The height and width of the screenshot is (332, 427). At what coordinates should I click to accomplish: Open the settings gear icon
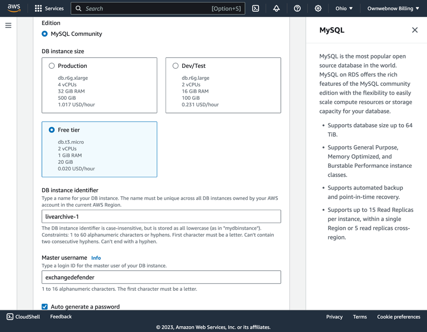(x=318, y=8)
